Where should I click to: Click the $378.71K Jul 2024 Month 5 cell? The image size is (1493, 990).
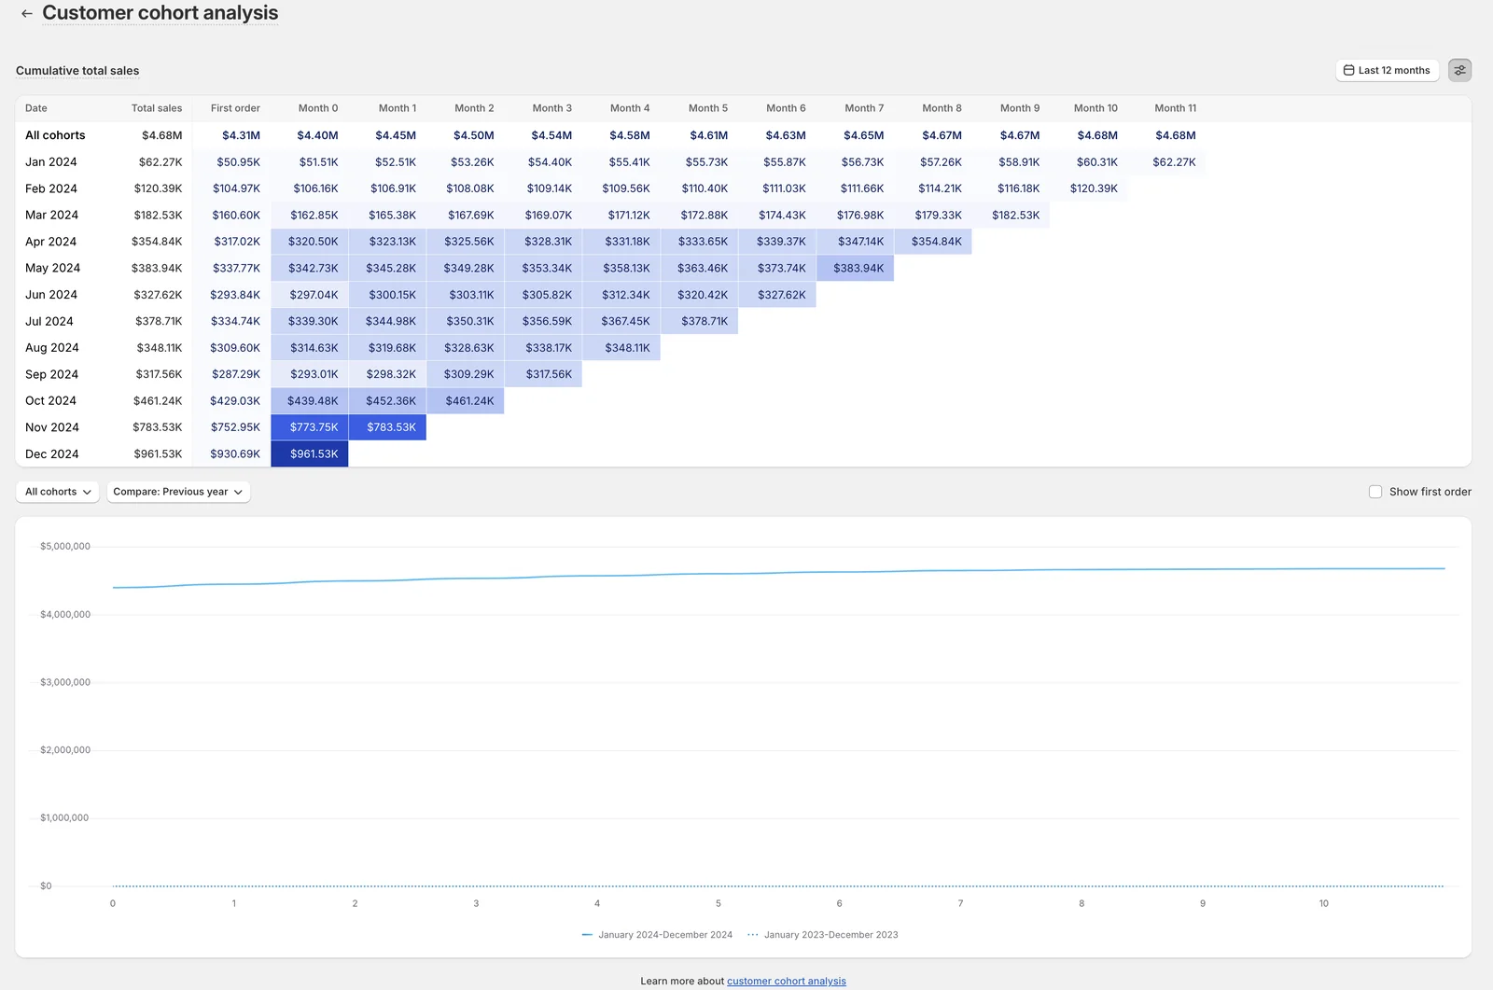700,321
